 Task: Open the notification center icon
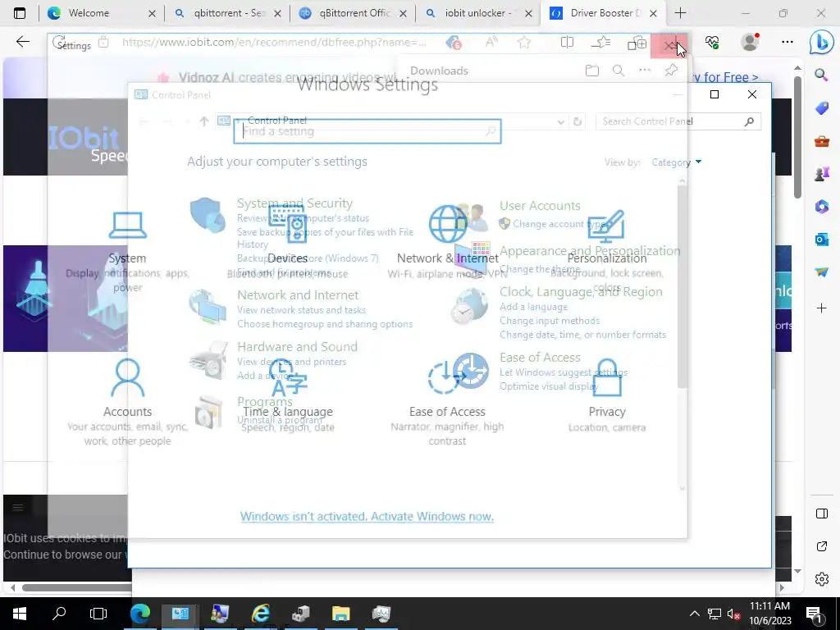[813, 614]
